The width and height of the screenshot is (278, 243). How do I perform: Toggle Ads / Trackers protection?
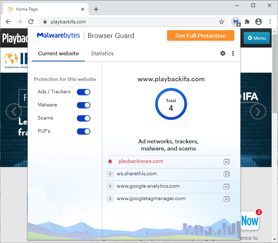tap(84, 92)
